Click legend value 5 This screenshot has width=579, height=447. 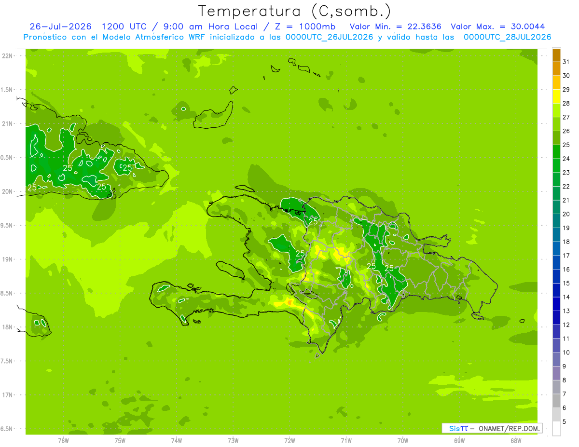pos(564,422)
